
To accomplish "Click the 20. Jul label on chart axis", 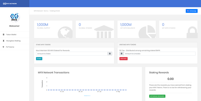I will [80, 92].
